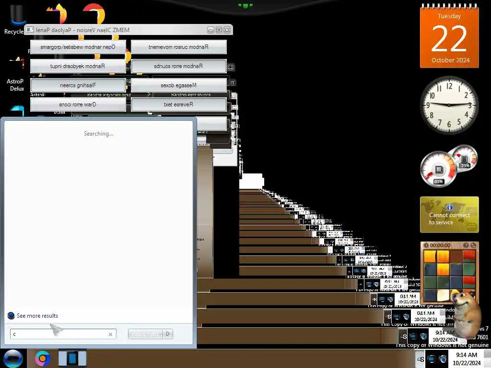Open the colorful browser icon on taskbar

coord(43,358)
